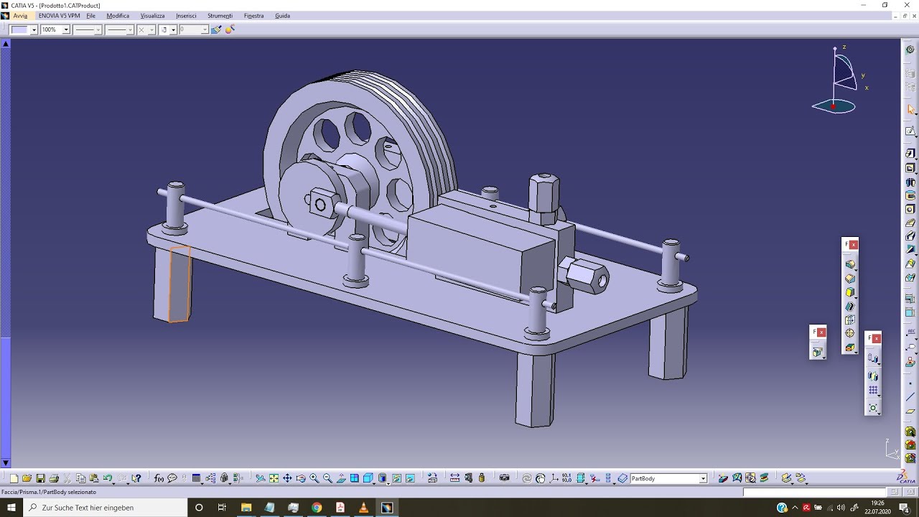This screenshot has height=517, width=919.
Task: Open the File menu
Action: pos(91,15)
